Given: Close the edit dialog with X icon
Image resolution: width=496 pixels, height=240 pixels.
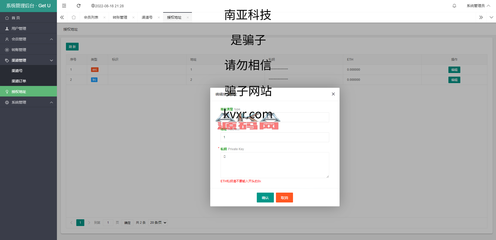Looking at the screenshot, I should tap(333, 94).
